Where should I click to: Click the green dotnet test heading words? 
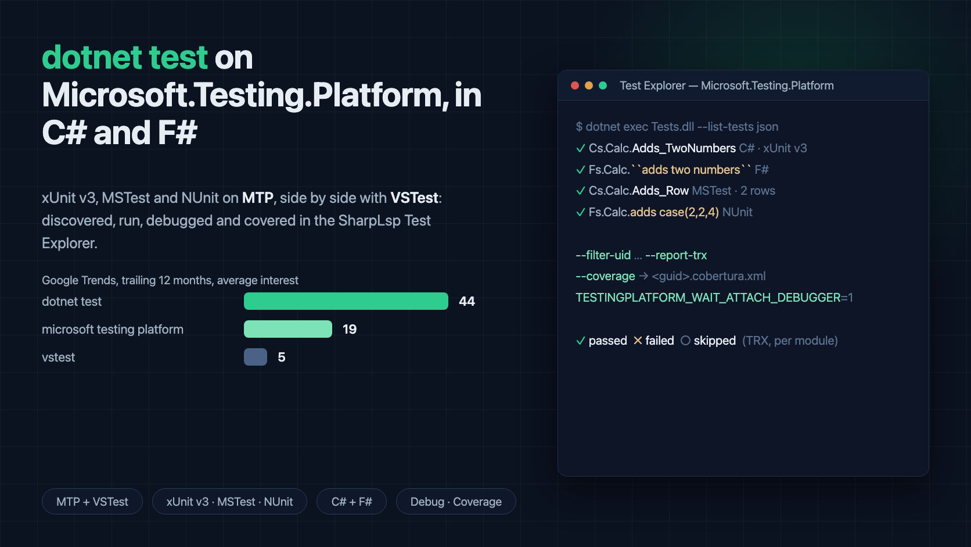pyautogui.click(x=125, y=57)
